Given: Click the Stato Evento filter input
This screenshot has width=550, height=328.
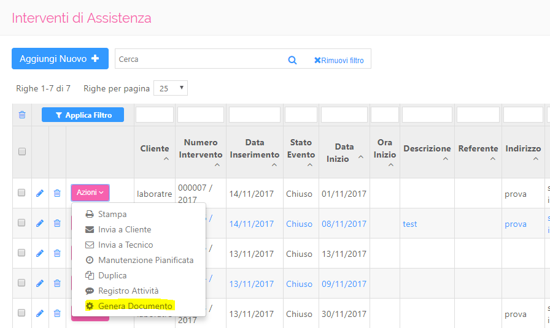Looking at the screenshot, I should point(301,115).
